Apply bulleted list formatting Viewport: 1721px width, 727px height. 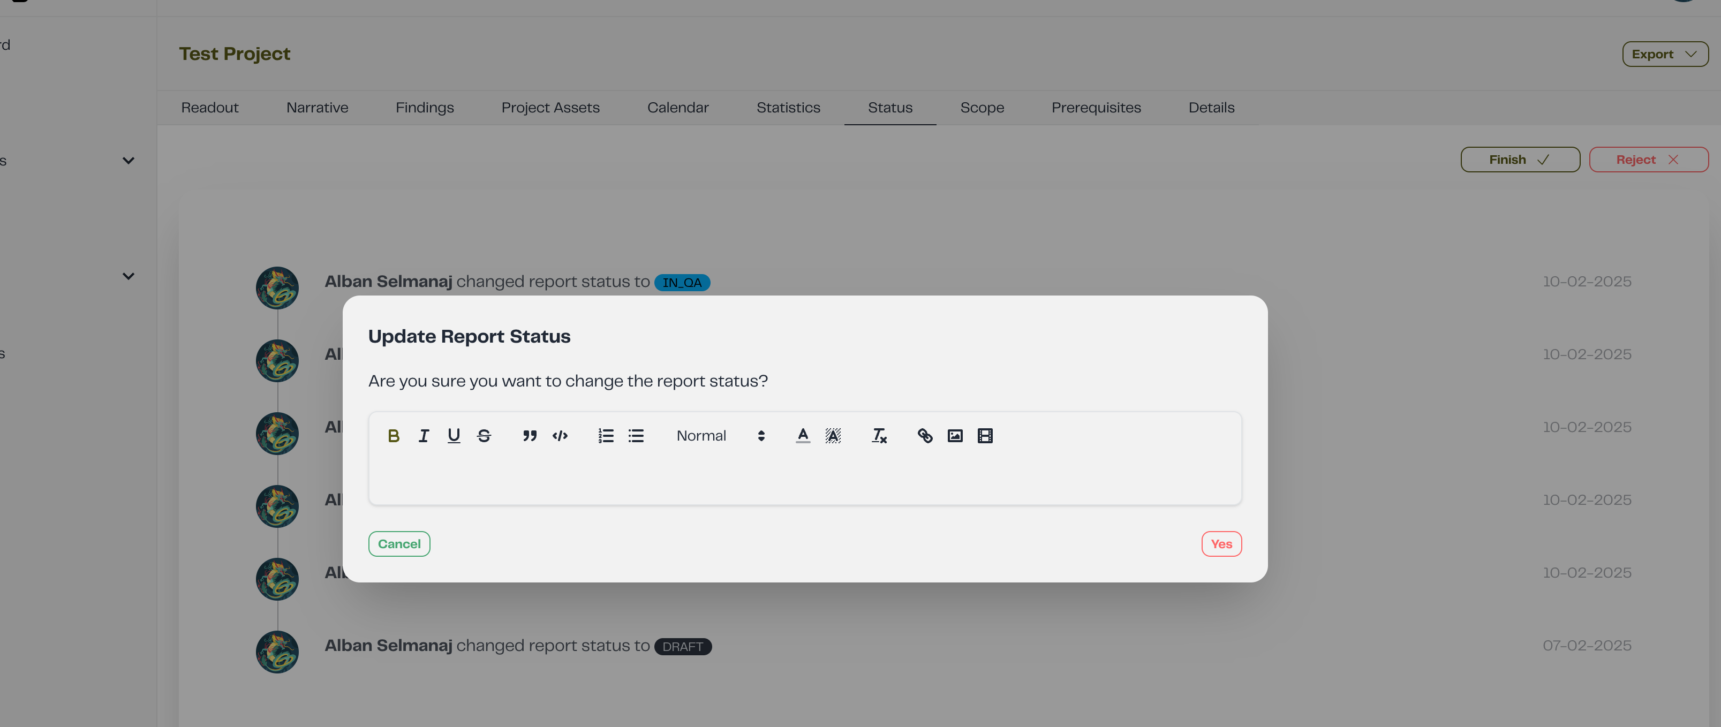click(636, 436)
